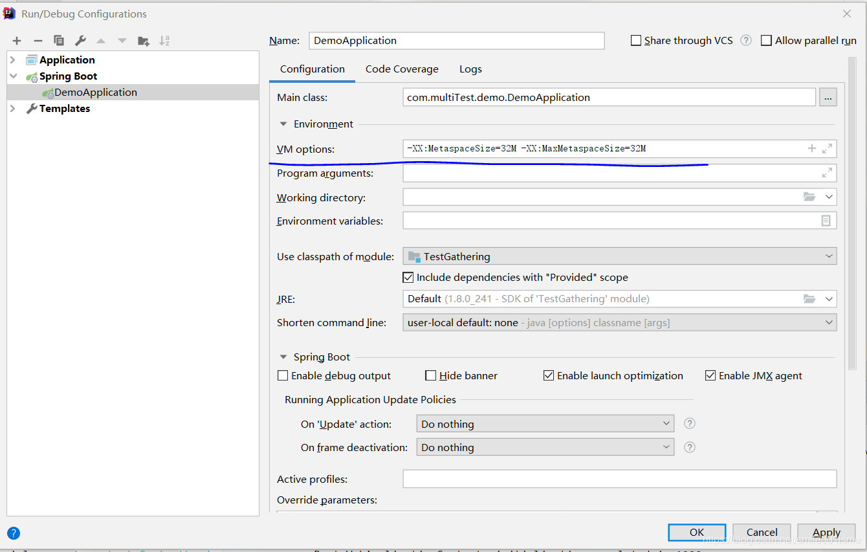Close the Run/Debug Configurations dialog

tap(847, 14)
